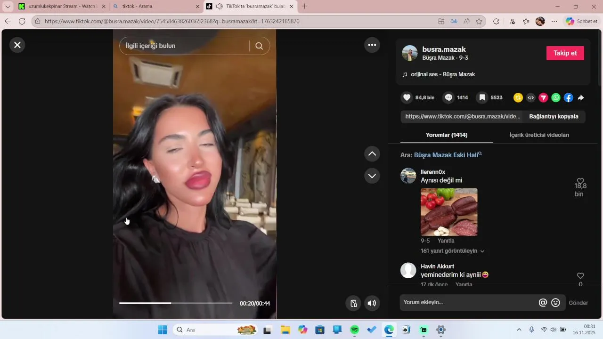Open Spotify from taskbar

[x=355, y=330]
